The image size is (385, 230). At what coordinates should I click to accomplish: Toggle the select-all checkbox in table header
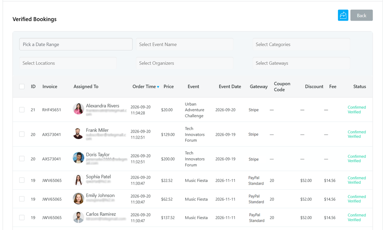(22, 86)
